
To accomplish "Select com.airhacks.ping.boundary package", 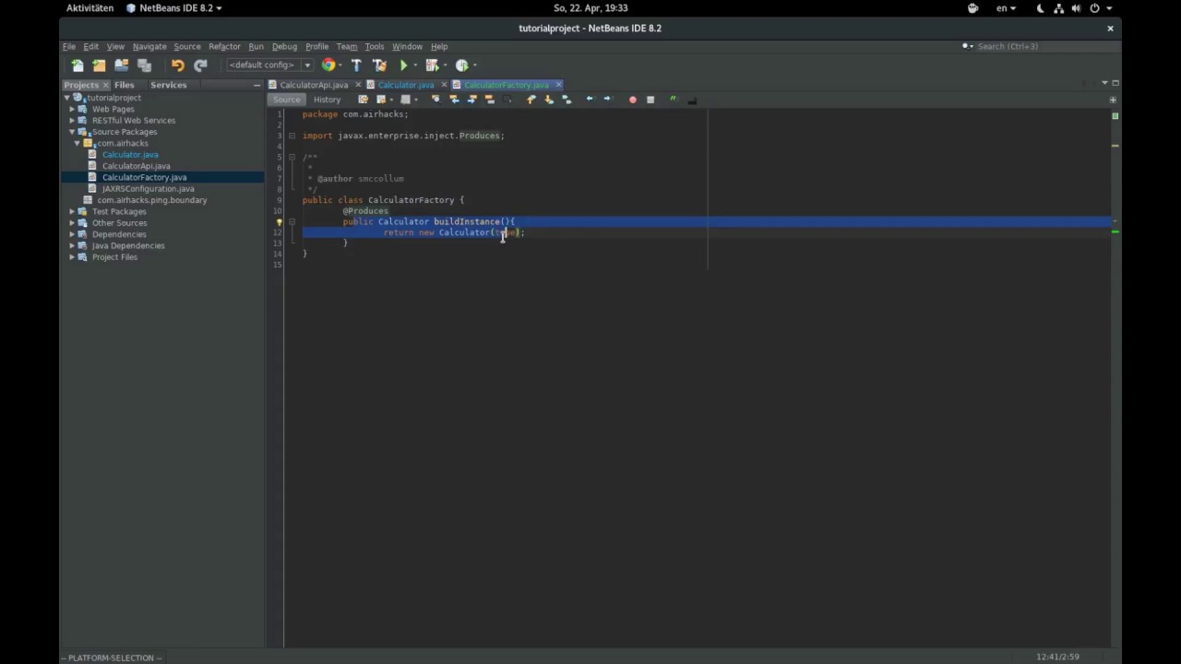I will pos(152,200).
